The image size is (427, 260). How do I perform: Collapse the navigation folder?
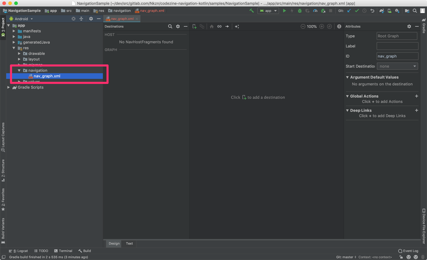[20, 70]
